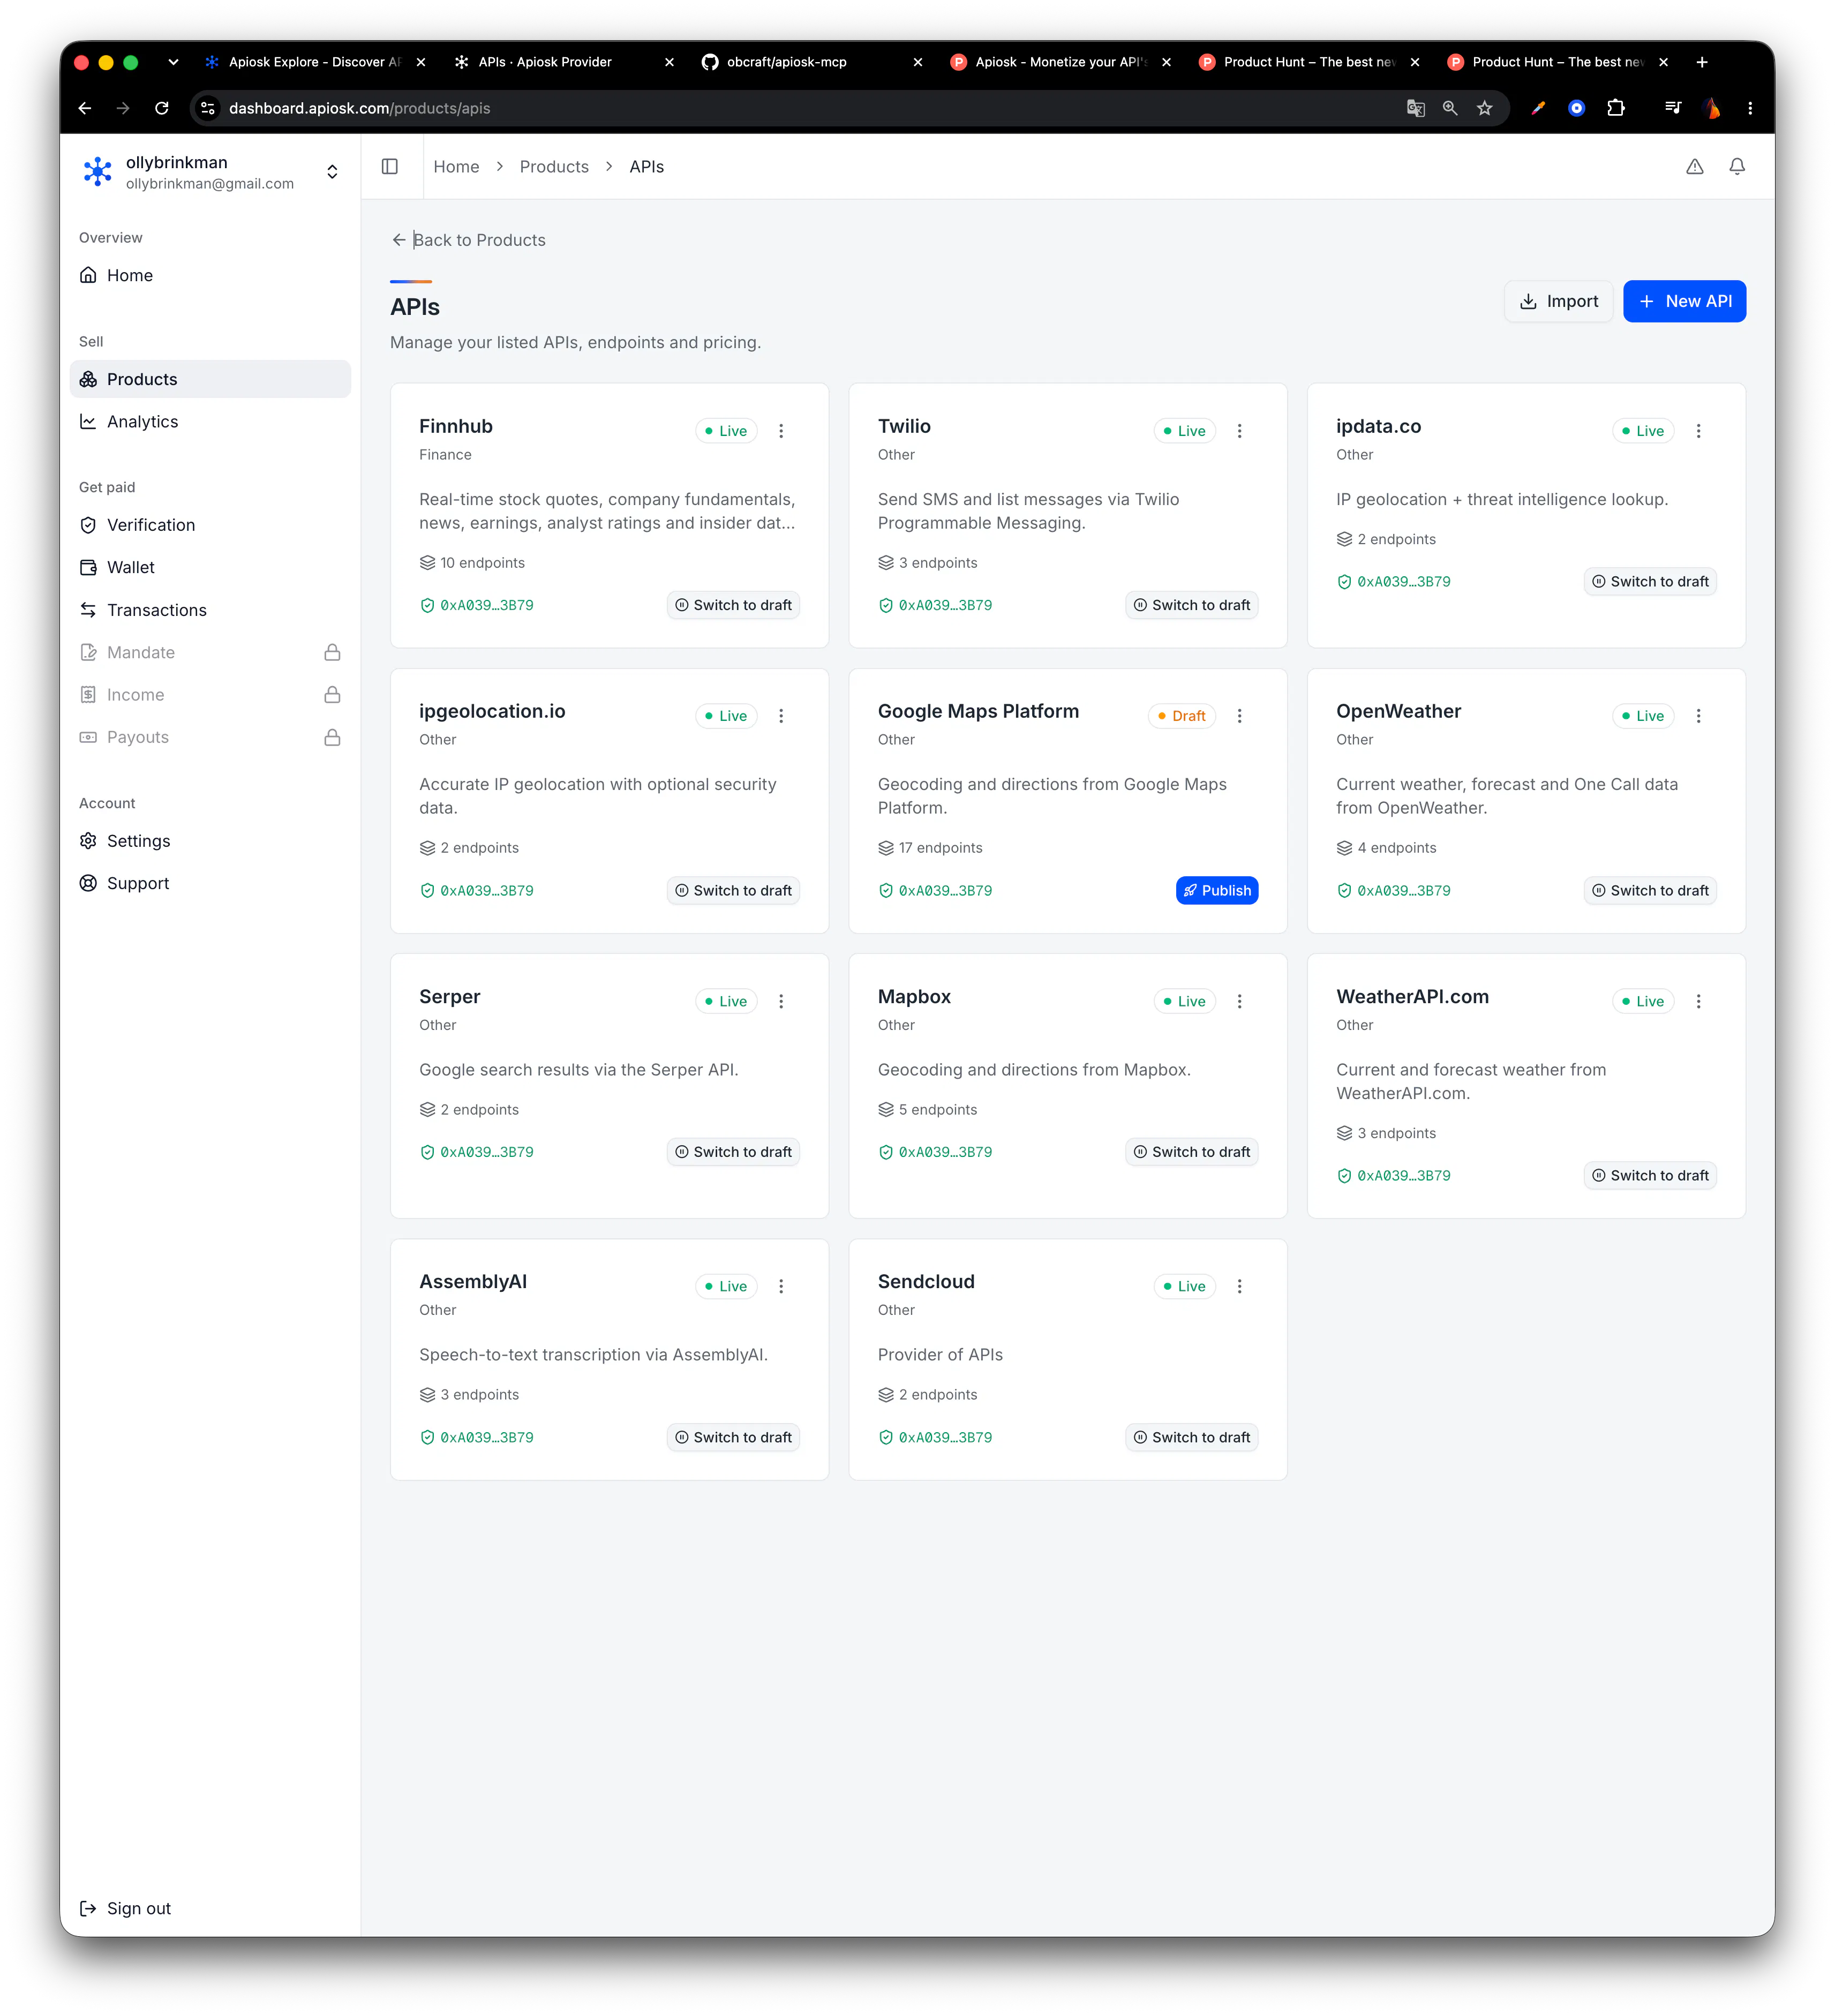Open Products in the sidebar
1835x2016 pixels.
pyautogui.click(x=210, y=379)
